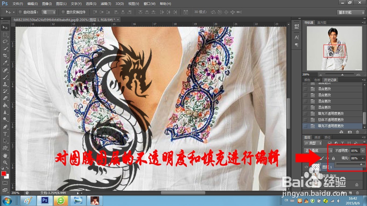Select the Custom Shape tool
The image size is (367, 206).
click(x=5, y=148)
